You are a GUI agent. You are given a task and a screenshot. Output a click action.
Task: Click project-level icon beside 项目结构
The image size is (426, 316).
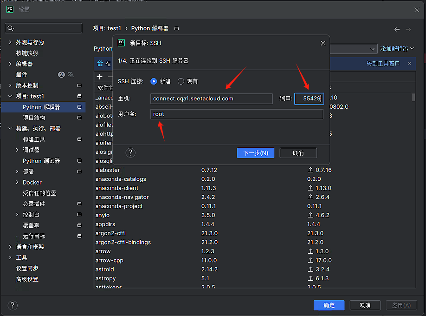pyautogui.click(x=79, y=118)
